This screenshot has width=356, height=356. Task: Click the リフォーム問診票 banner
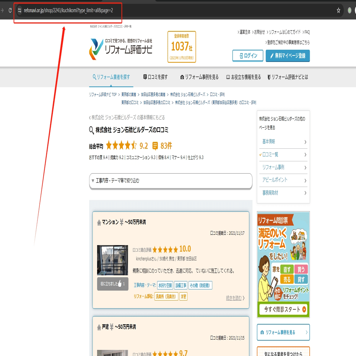[283, 265]
